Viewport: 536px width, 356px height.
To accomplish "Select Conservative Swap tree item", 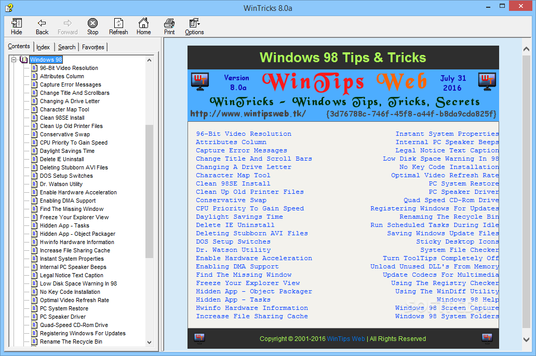I will [x=65, y=134].
